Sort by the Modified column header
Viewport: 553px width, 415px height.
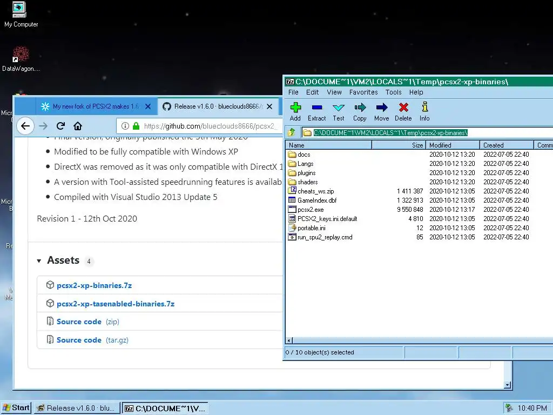pyautogui.click(x=453, y=145)
